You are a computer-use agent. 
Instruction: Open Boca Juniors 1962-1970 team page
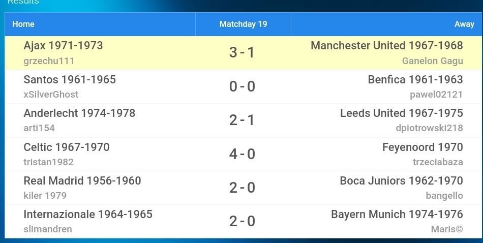pyautogui.click(x=401, y=180)
